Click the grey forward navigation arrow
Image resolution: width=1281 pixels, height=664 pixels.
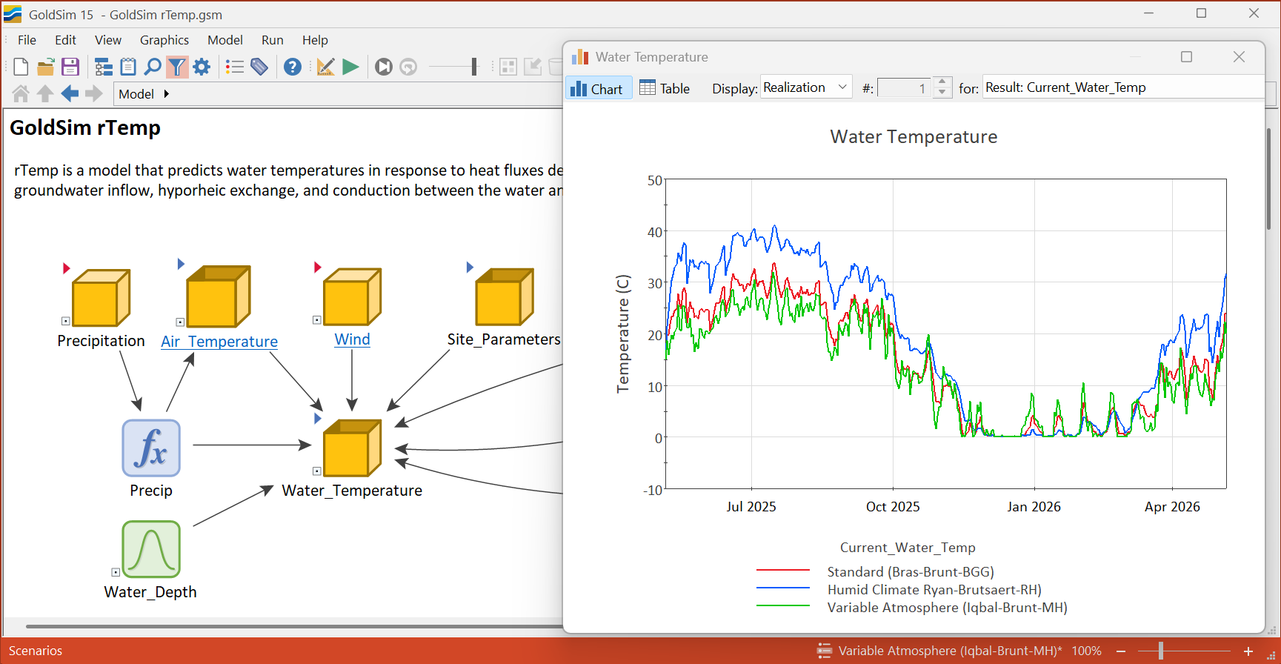(94, 93)
